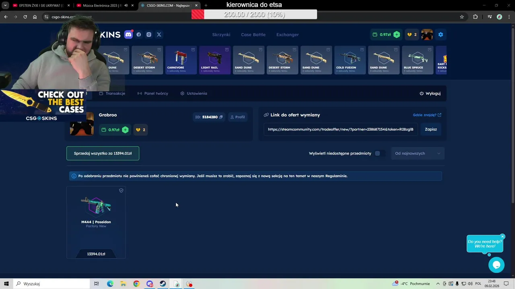This screenshot has height=289, width=515.
Task: Click the donation goal progress bar overlay
Action: pos(254,14)
